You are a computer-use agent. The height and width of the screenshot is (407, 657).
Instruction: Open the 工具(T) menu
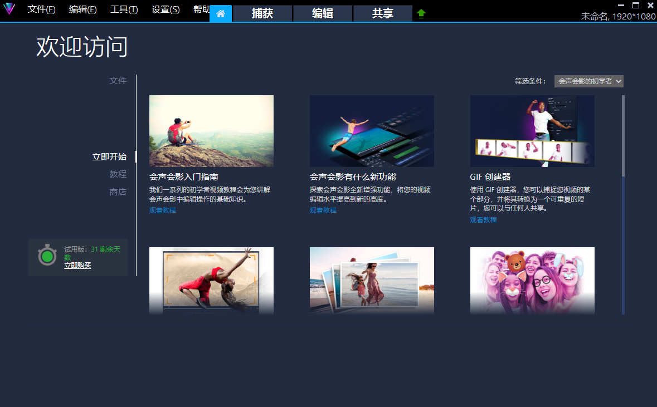click(124, 9)
